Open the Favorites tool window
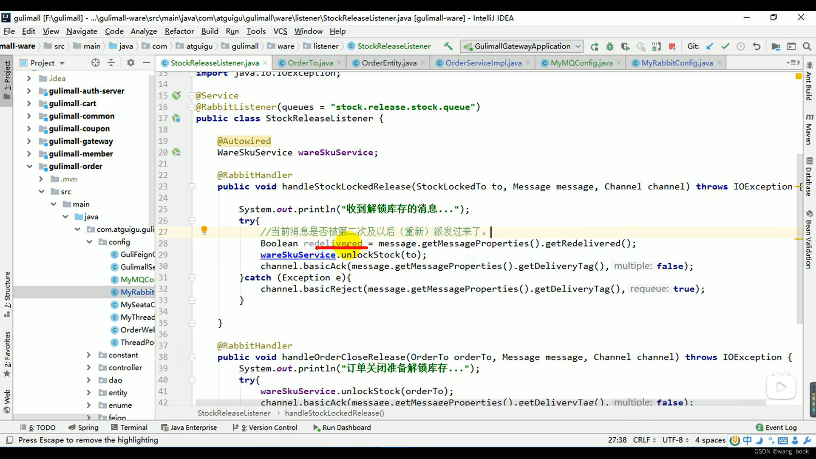This screenshot has height=459, width=816. [7, 354]
